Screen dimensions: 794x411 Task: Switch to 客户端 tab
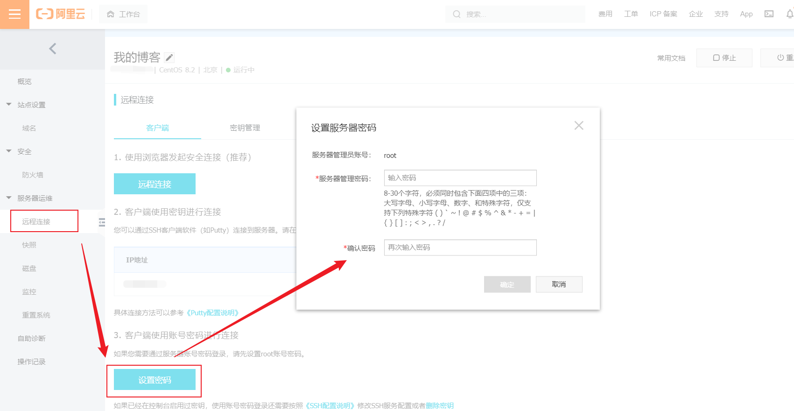tap(157, 128)
